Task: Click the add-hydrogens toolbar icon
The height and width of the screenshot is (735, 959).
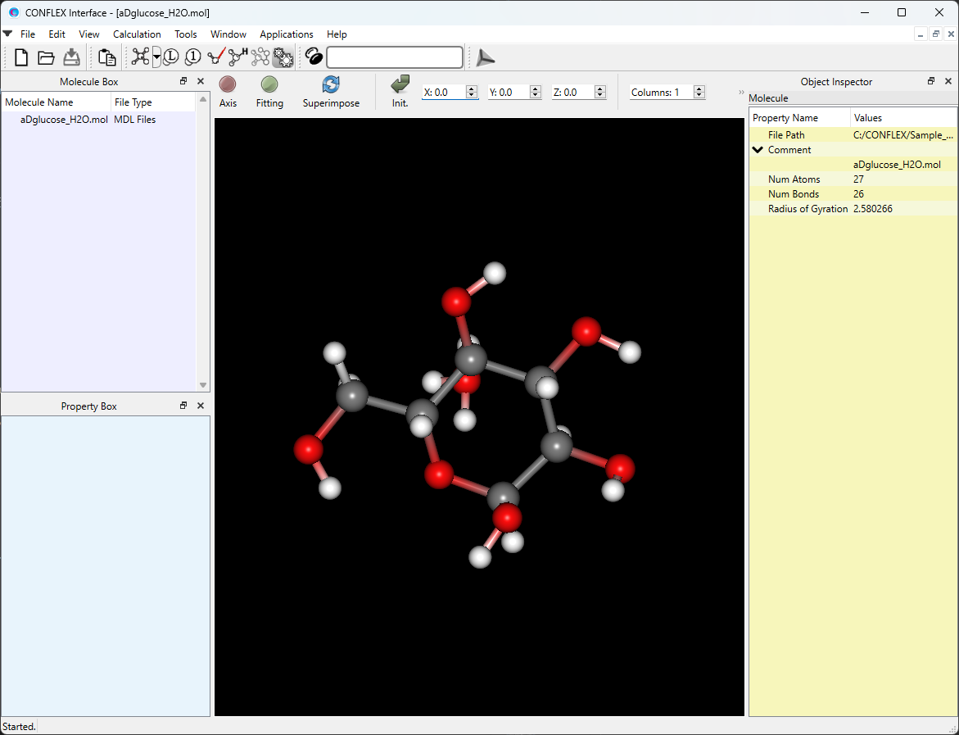Action: (237, 57)
